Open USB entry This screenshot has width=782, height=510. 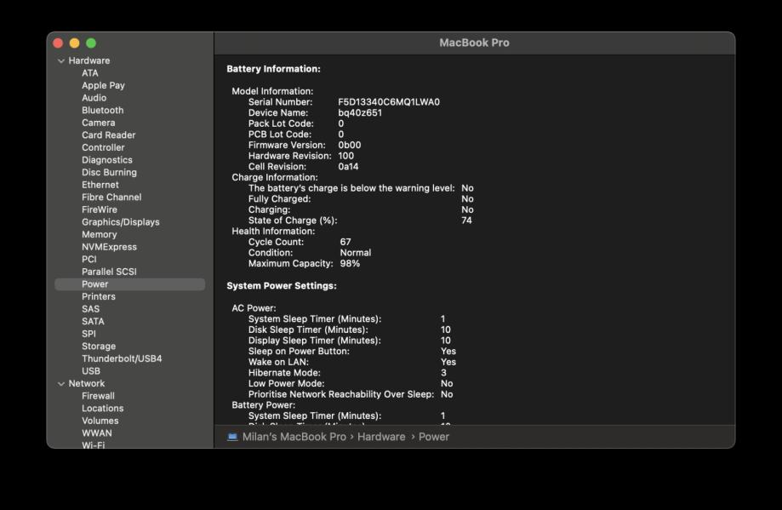(x=91, y=371)
